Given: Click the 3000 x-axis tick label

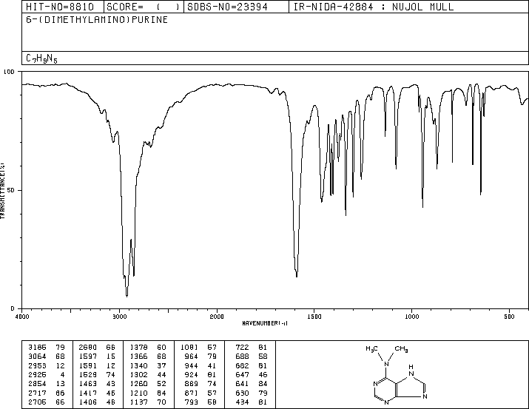Looking at the screenshot, I should click(119, 317).
